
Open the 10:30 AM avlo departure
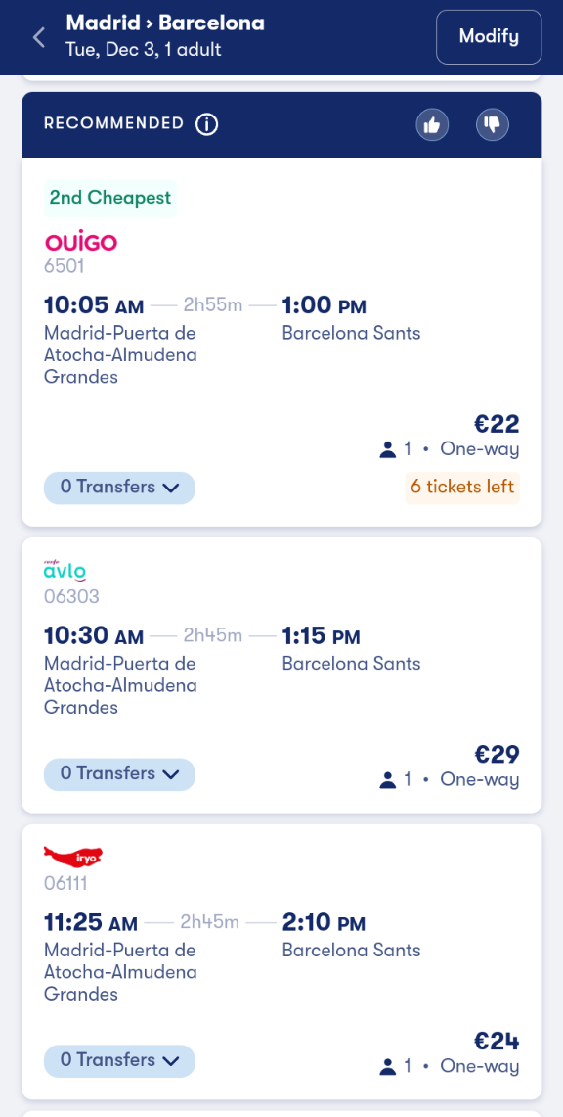94,634
